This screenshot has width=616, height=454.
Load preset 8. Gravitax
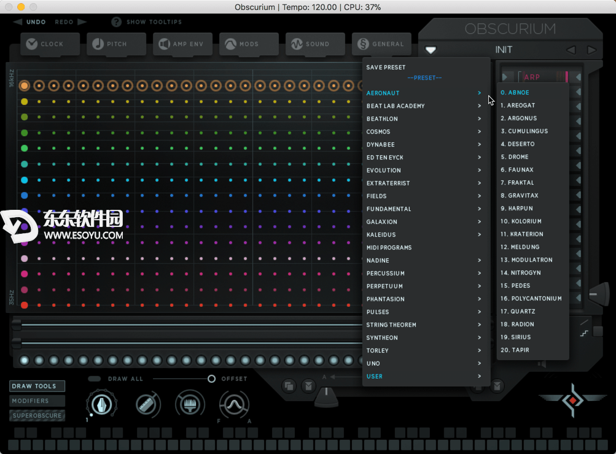tap(532, 196)
